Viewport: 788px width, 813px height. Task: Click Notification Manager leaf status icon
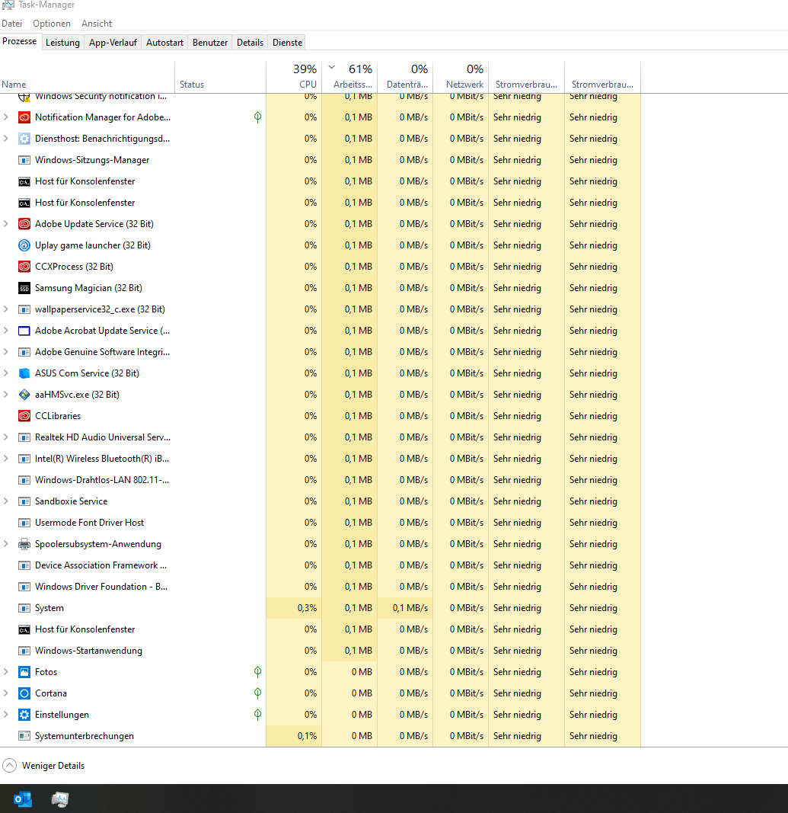tap(257, 117)
